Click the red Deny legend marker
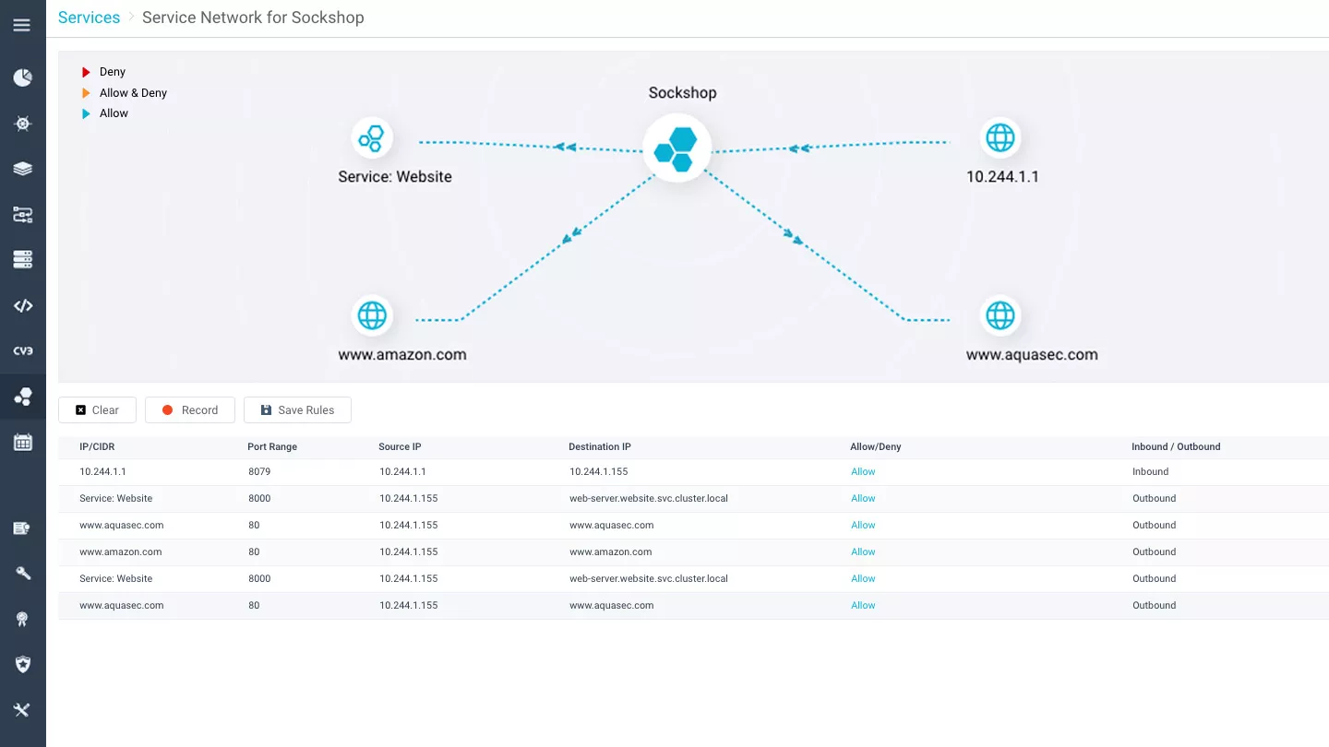This screenshot has height=747, width=1329. tap(86, 72)
